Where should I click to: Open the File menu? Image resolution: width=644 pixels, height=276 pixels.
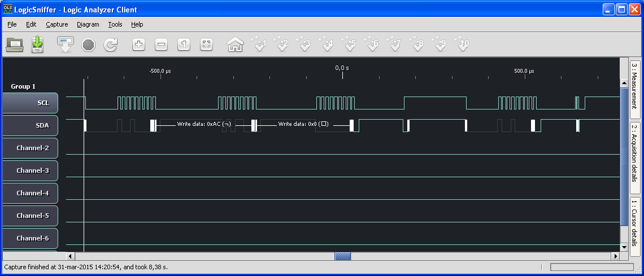coord(12,24)
